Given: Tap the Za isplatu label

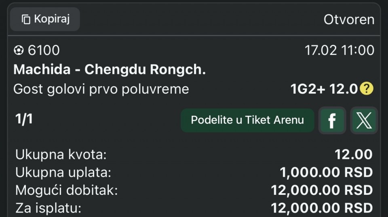Looking at the screenshot, I should pos(48,208).
